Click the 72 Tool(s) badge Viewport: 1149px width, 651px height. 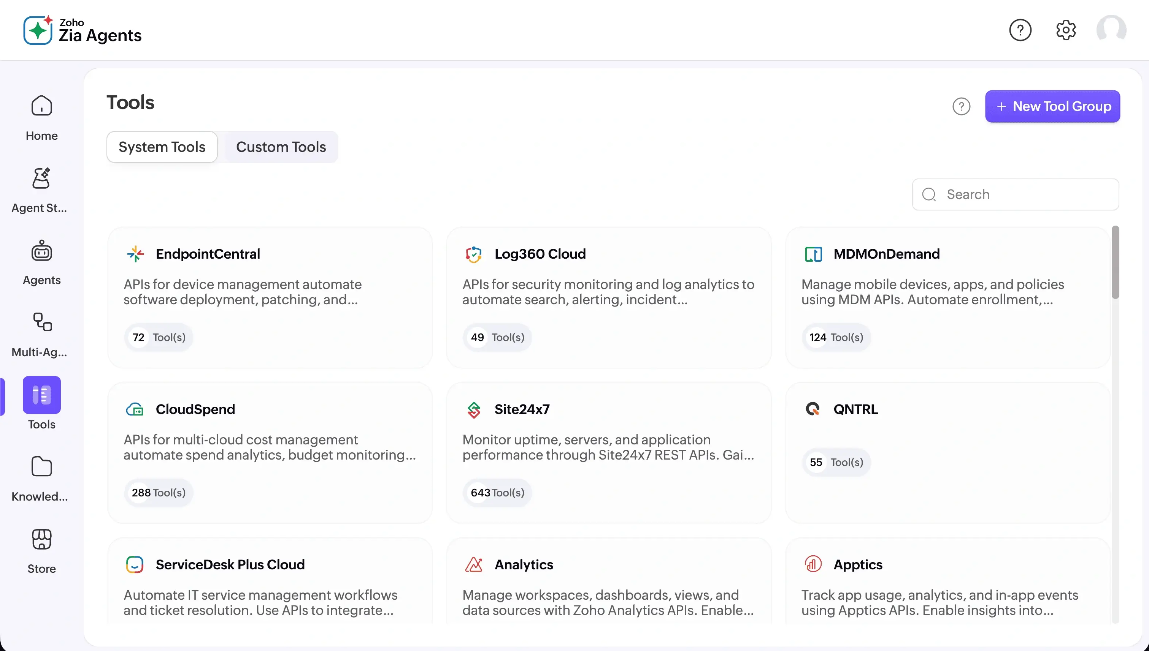159,337
